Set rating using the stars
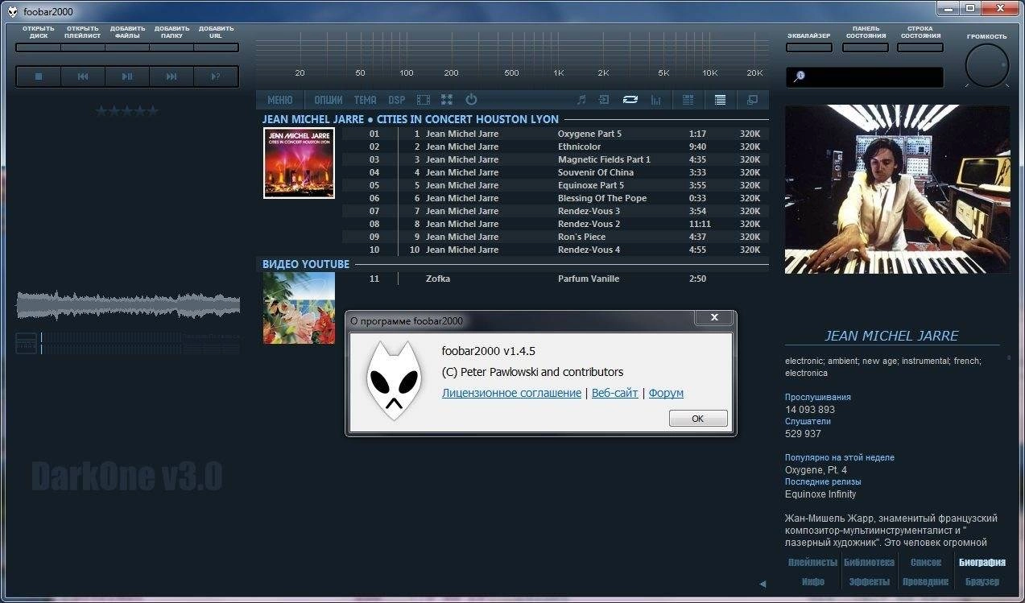Viewport: 1025px width, 603px height. pyautogui.click(x=126, y=110)
